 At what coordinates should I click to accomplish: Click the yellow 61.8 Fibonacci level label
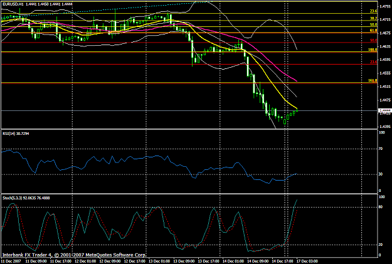(x=374, y=30)
